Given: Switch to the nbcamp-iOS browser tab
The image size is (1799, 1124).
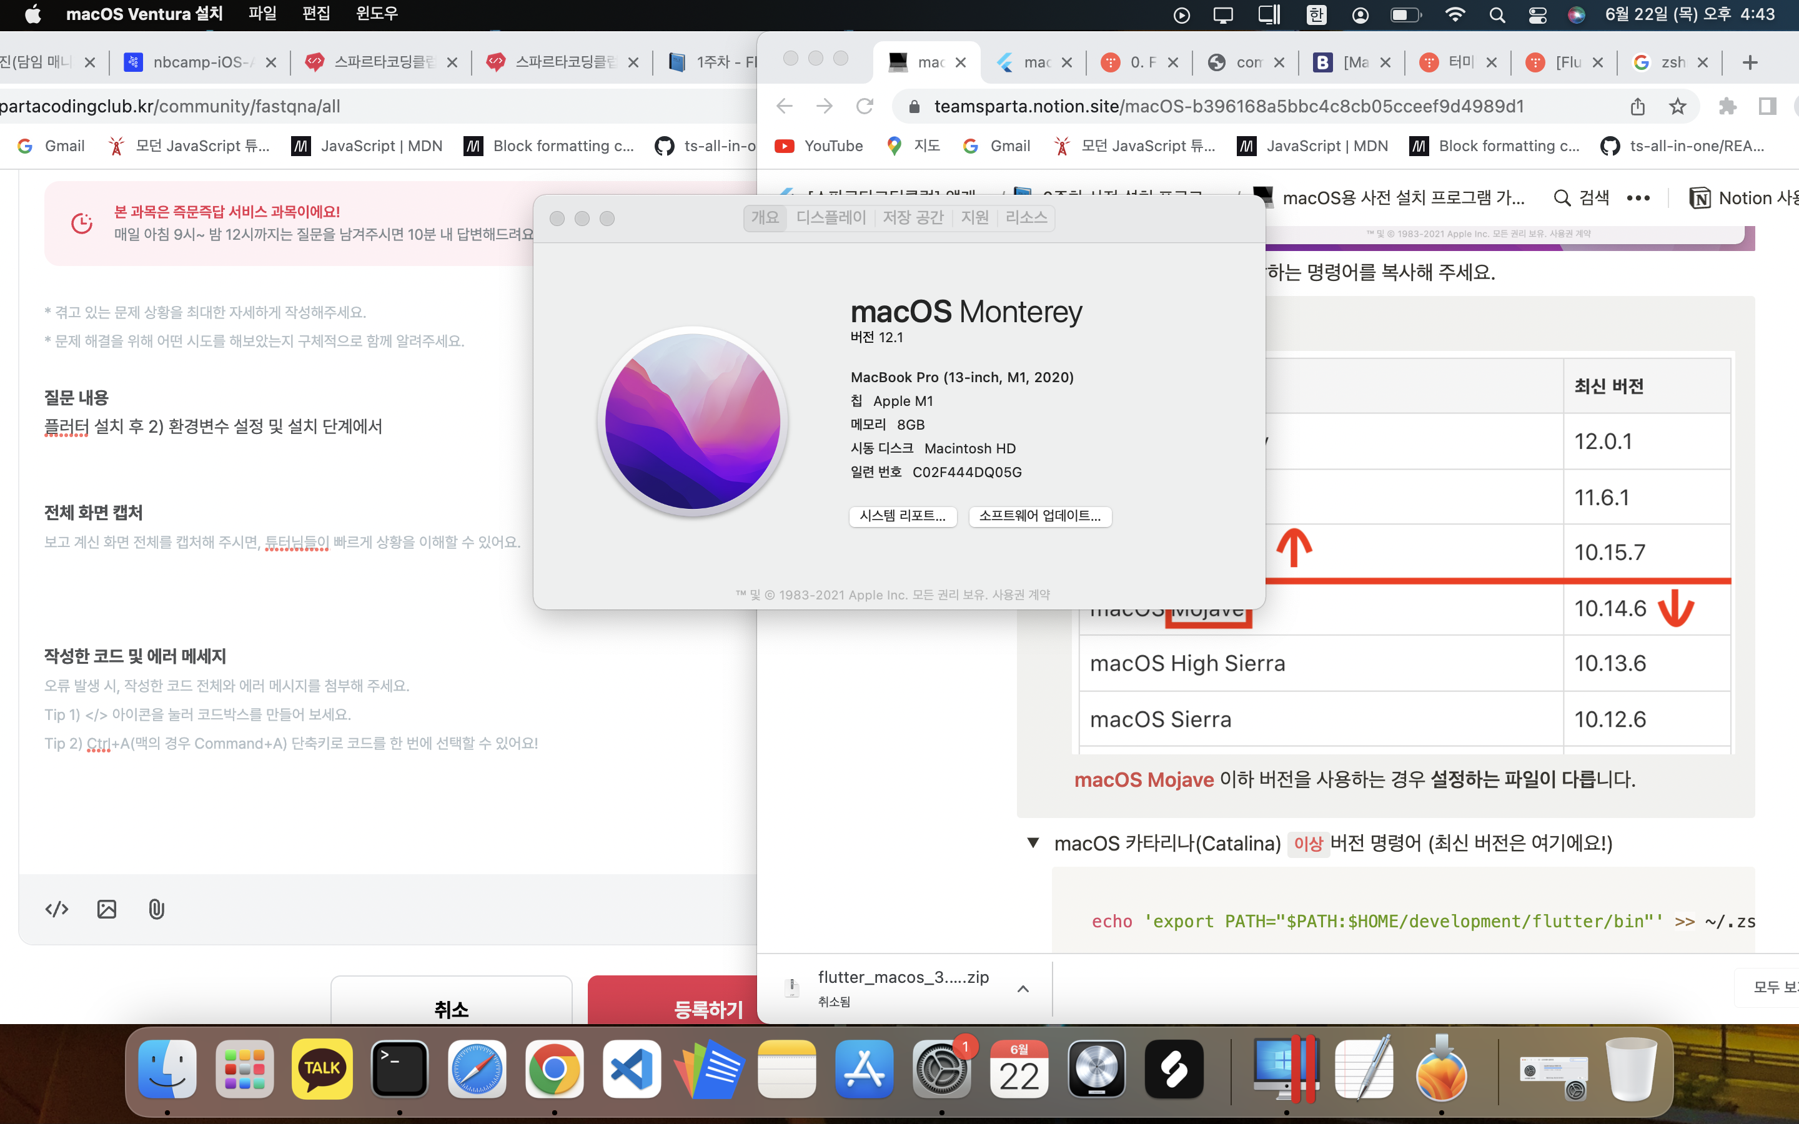Looking at the screenshot, I should (199, 62).
